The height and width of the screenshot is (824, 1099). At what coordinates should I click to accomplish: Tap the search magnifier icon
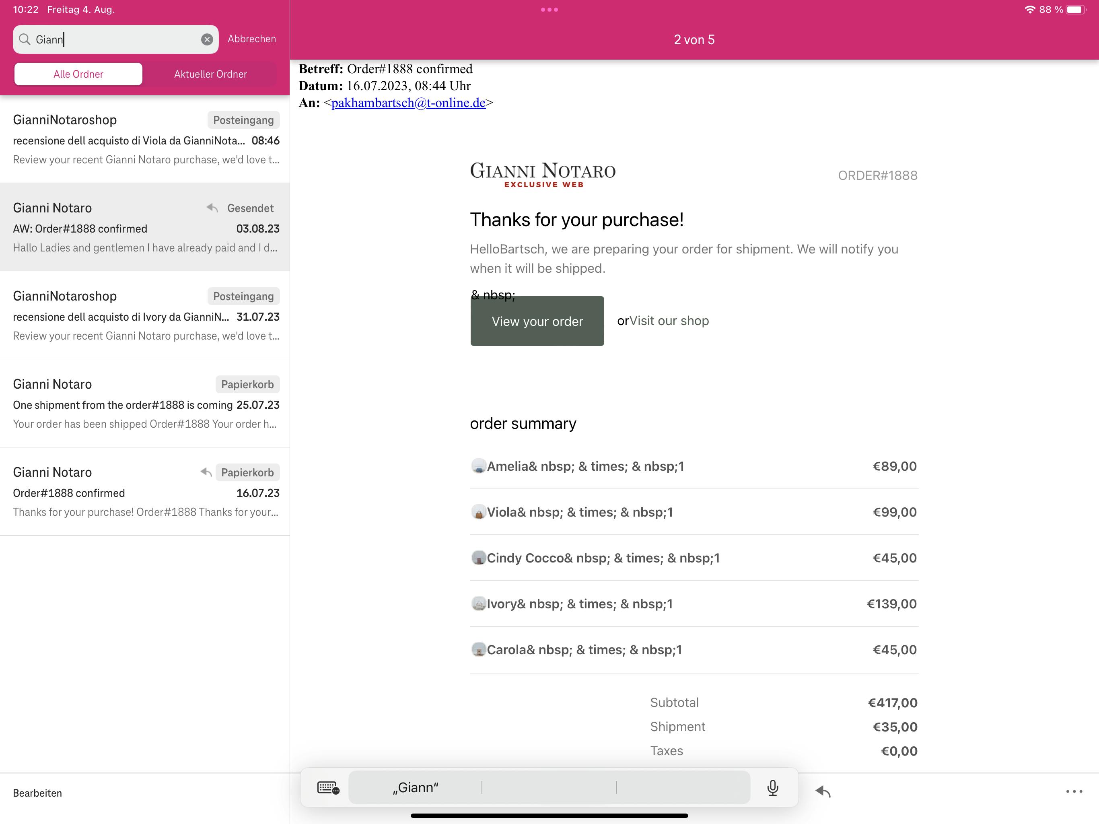tap(25, 39)
